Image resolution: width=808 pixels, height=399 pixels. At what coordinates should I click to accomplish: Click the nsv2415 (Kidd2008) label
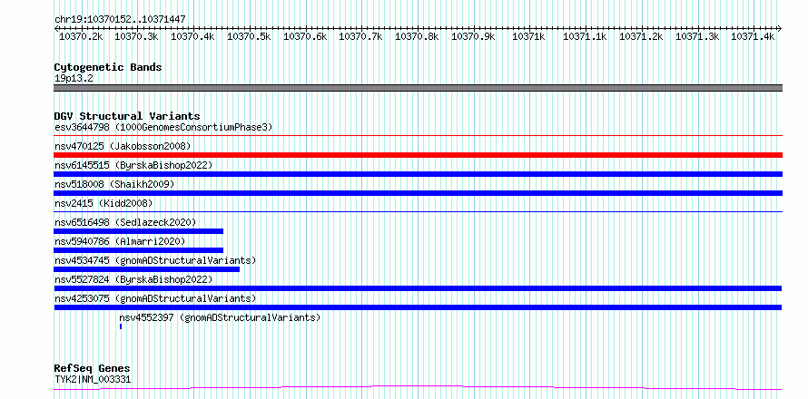click(103, 203)
